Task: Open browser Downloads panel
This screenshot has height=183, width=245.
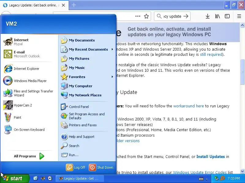Action: [x=208, y=16]
